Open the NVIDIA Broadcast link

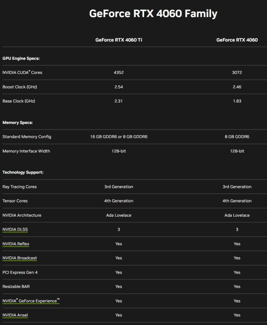click(19, 258)
